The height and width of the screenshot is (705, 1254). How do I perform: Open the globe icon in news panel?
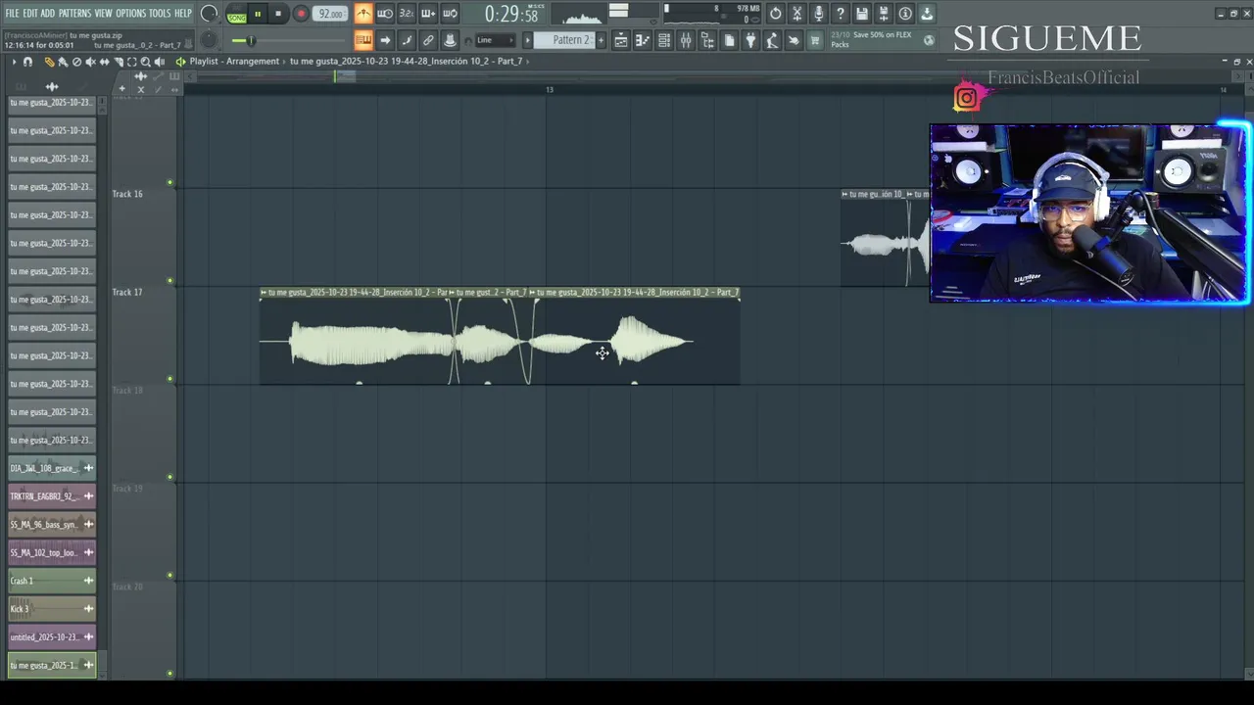tap(929, 40)
